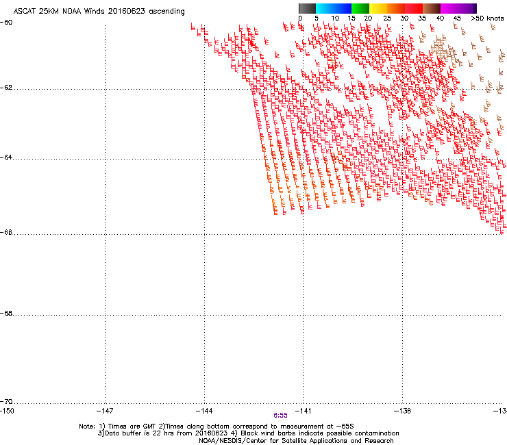The height and width of the screenshot is (445, 507).
Task: Click the -70 latitude axis label
Action: [6, 402]
